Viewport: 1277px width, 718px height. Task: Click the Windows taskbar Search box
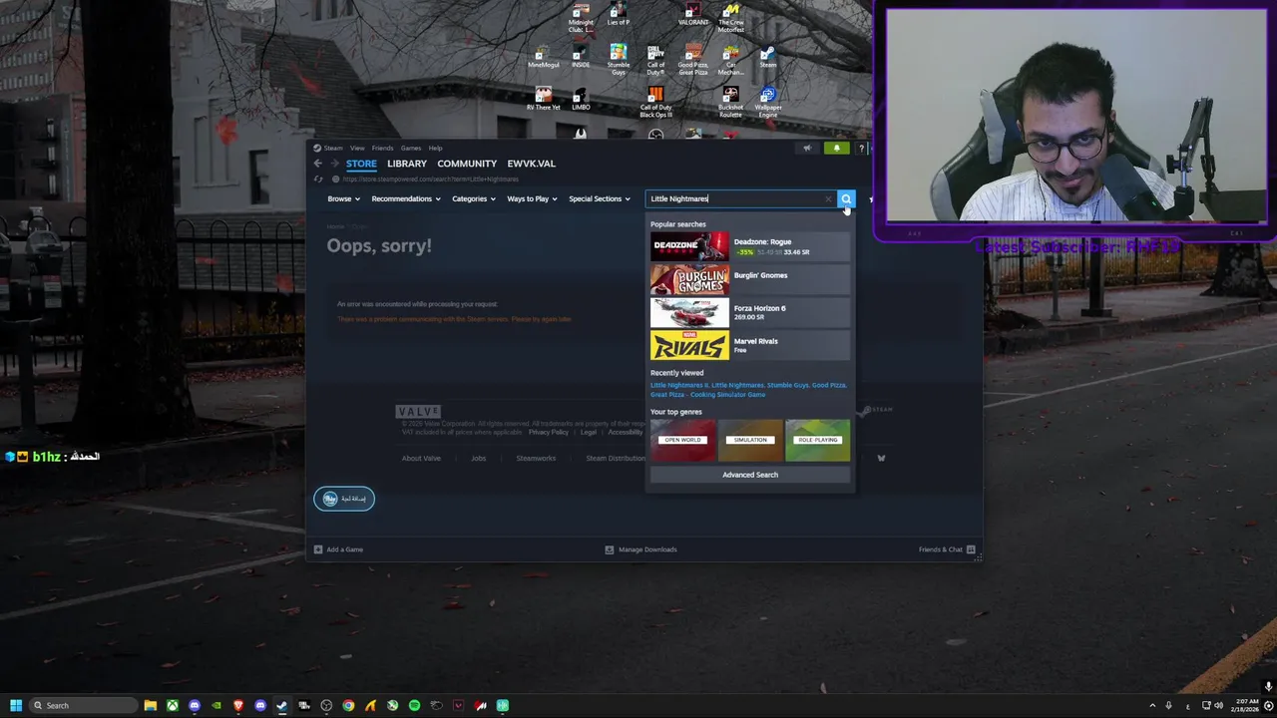[84, 705]
